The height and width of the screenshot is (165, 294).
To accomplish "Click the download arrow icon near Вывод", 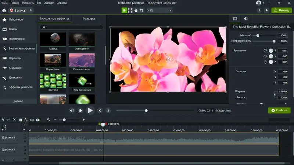I will pos(266,10).
